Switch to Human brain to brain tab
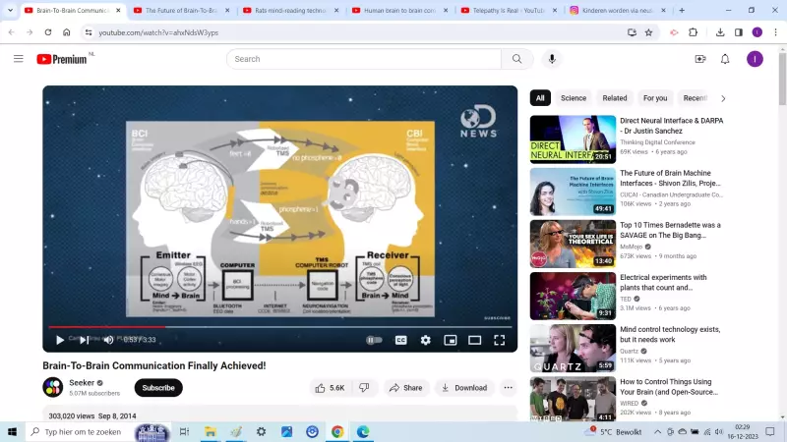Image resolution: width=787 pixels, height=442 pixels. click(399, 10)
